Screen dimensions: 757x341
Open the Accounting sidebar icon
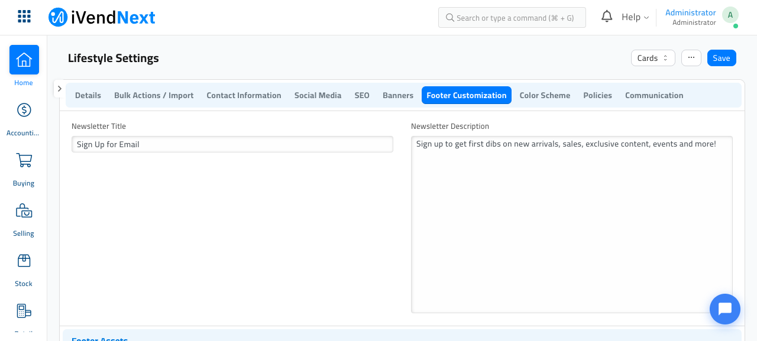click(24, 110)
